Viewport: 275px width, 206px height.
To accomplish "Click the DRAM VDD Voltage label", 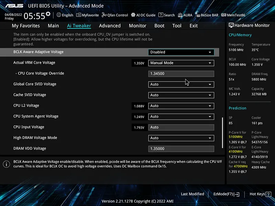I will (x=30, y=148).
